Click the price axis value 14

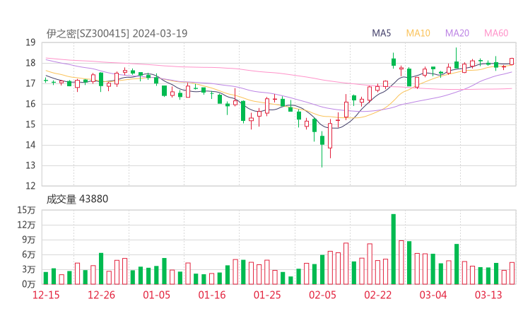(x=30, y=145)
